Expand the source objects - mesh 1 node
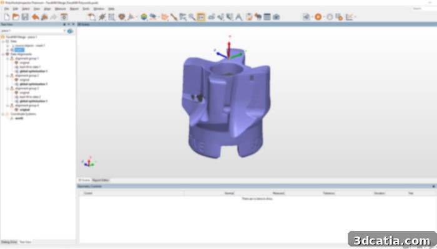 [x=7, y=45]
